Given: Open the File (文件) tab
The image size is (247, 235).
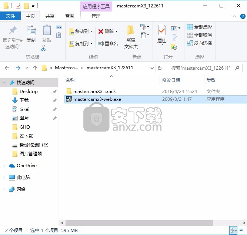Looking at the screenshot, I should [10, 16].
